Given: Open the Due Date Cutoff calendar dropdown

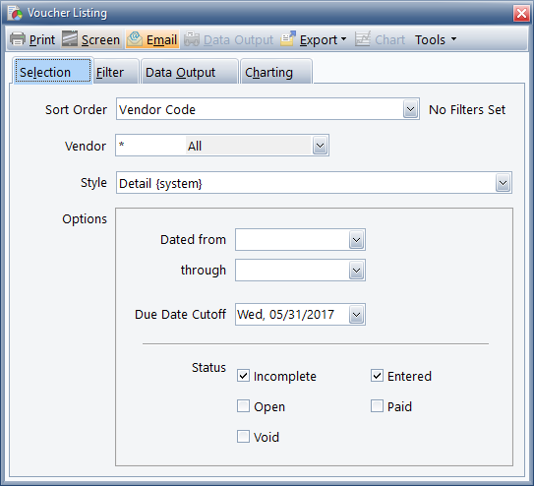Looking at the screenshot, I should point(357,315).
